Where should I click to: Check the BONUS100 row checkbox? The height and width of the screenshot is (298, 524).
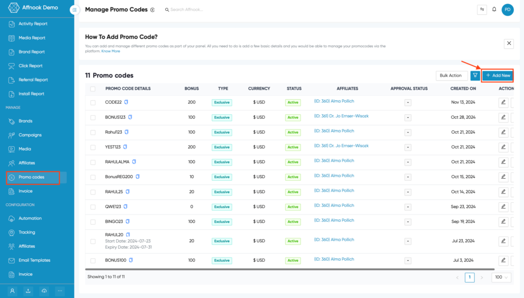pos(93,259)
